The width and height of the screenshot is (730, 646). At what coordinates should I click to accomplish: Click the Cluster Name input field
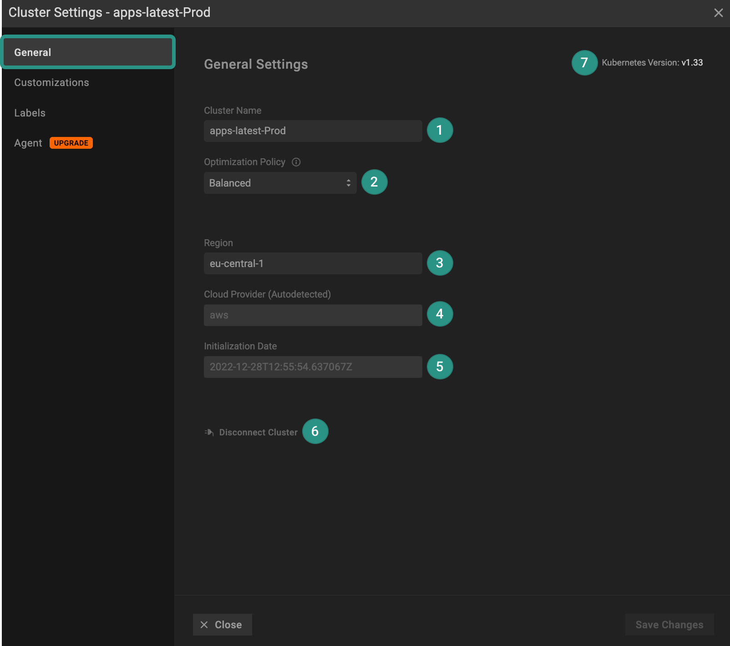pos(313,131)
